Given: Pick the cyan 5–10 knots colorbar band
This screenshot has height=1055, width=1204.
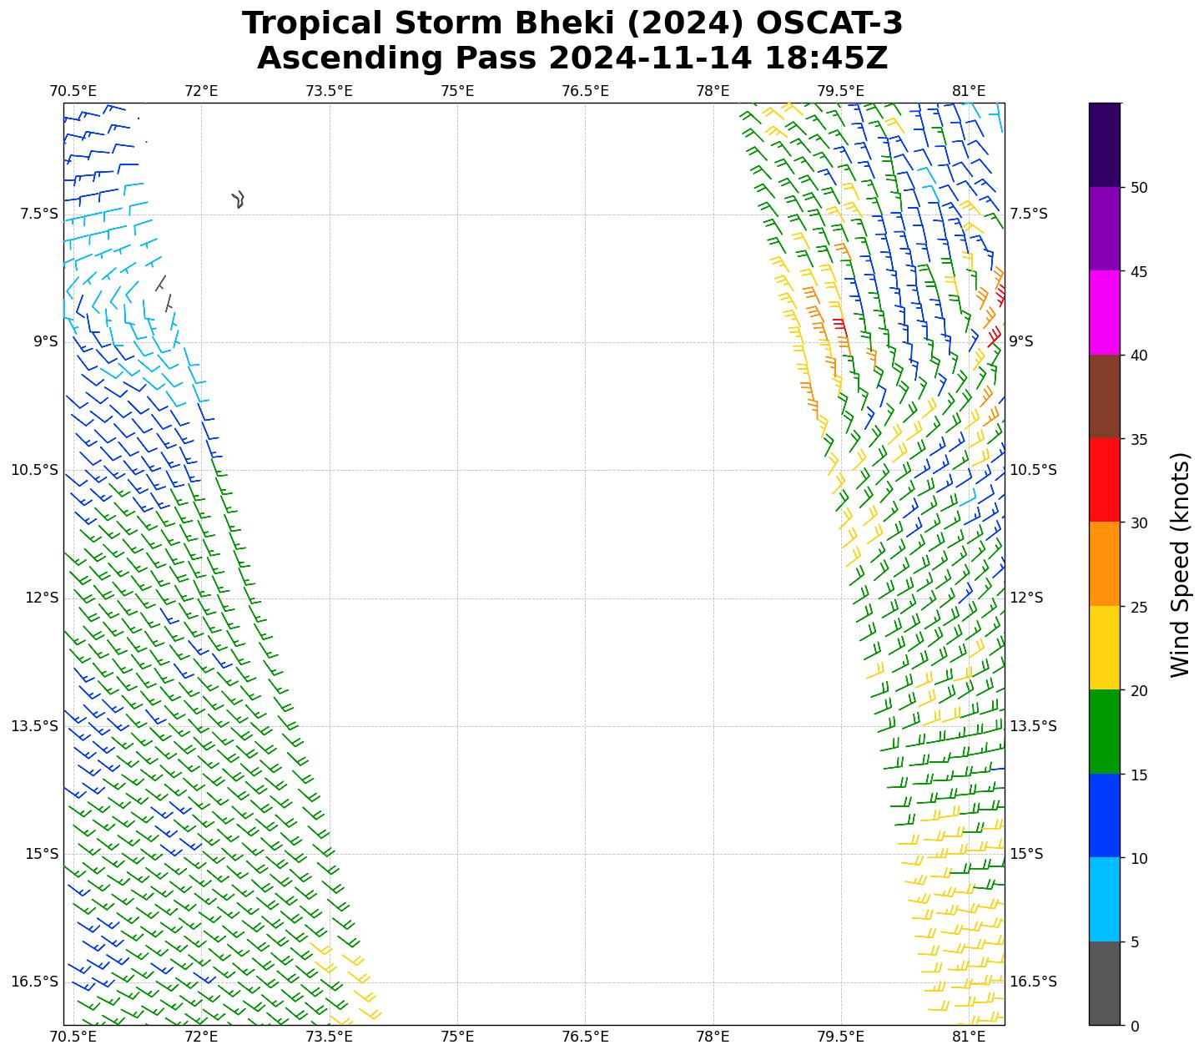Looking at the screenshot, I should pos(1104,899).
